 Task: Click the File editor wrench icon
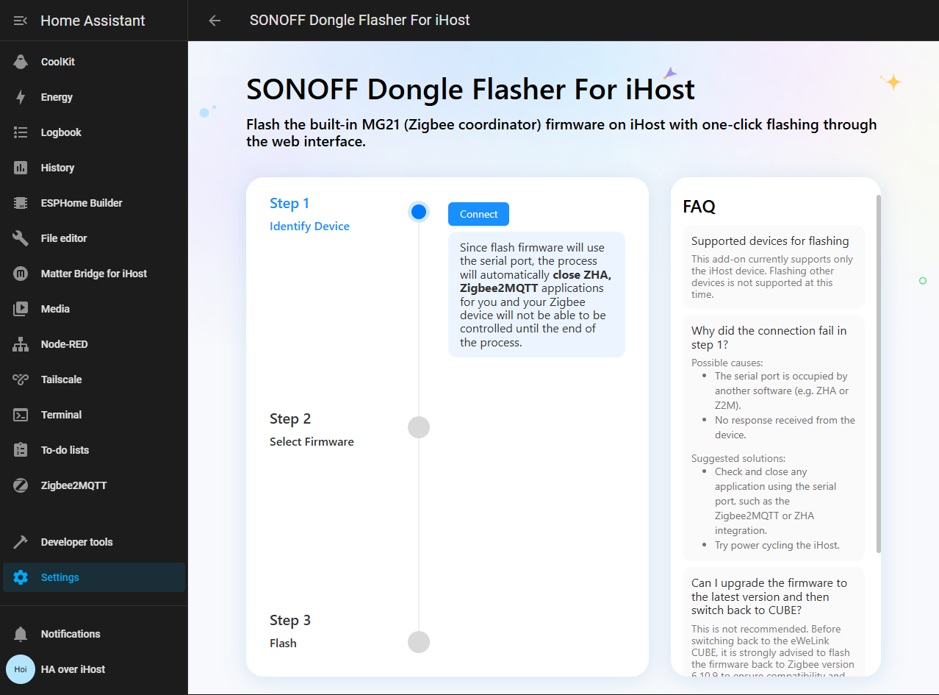21,238
